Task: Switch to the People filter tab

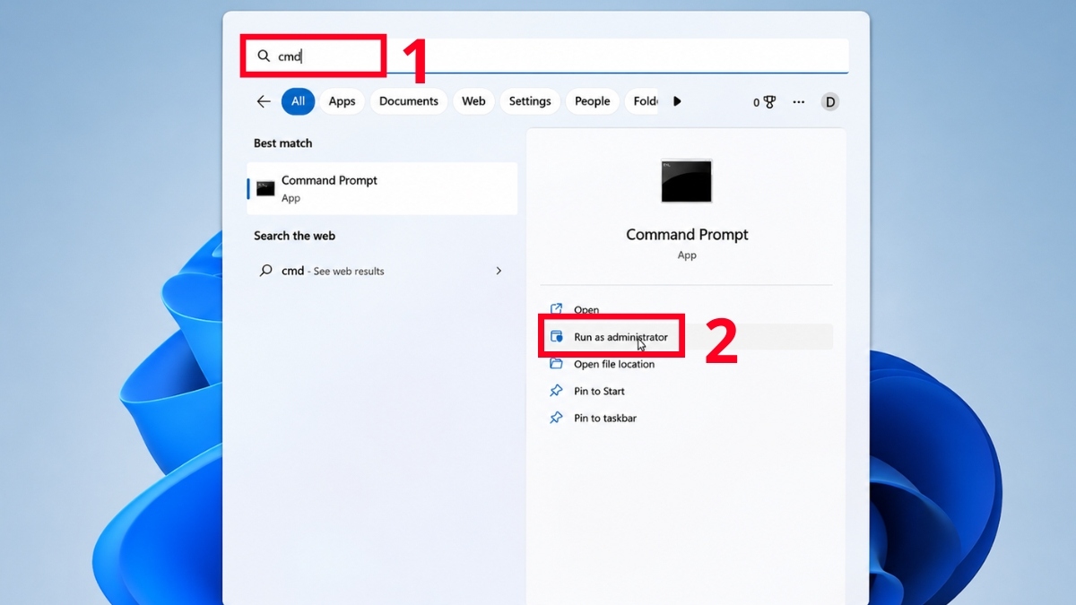Action: [x=592, y=101]
